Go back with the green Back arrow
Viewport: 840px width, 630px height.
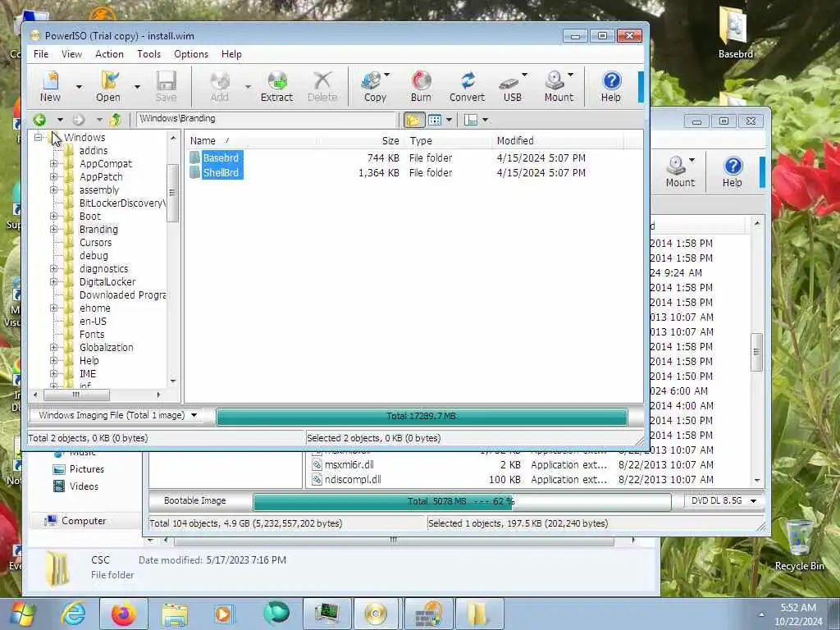[x=39, y=120]
